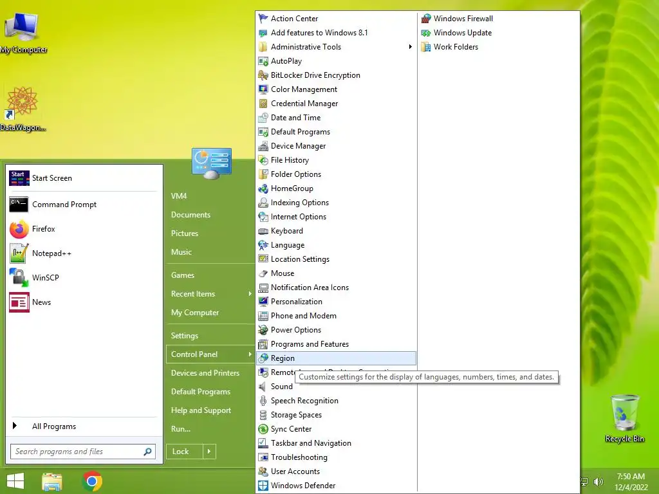Launch Chrome from the taskbar
Viewport: 659px width, 494px height.
(x=93, y=481)
